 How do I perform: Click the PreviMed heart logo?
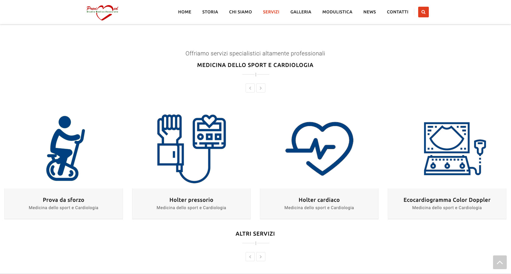pos(102,12)
